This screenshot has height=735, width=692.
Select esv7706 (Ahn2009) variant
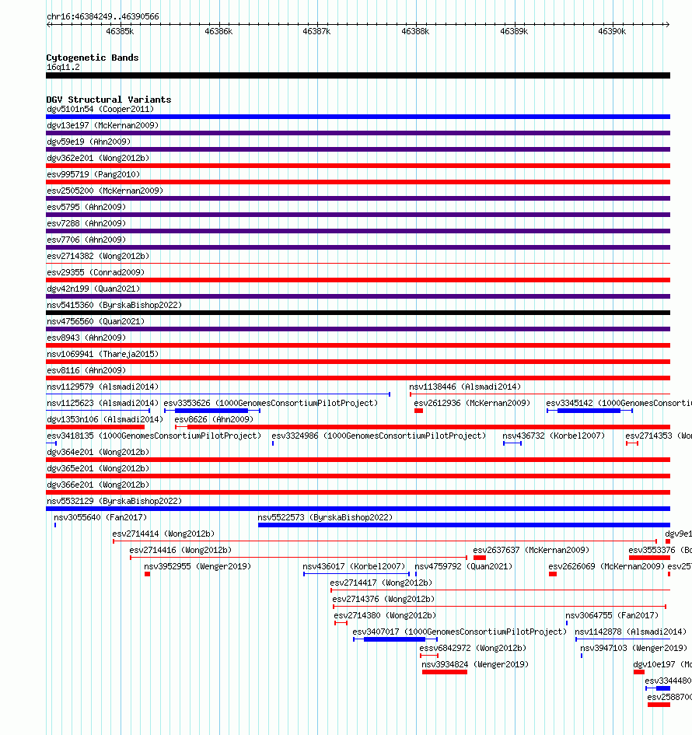[358, 247]
